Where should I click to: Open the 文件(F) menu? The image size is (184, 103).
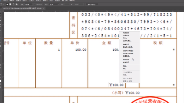coord(5,1)
